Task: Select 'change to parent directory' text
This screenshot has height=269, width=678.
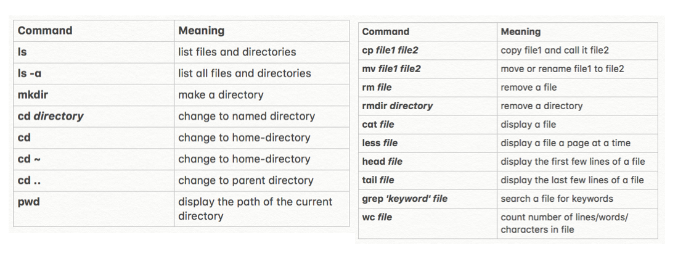Action: click(x=245, y=181)
